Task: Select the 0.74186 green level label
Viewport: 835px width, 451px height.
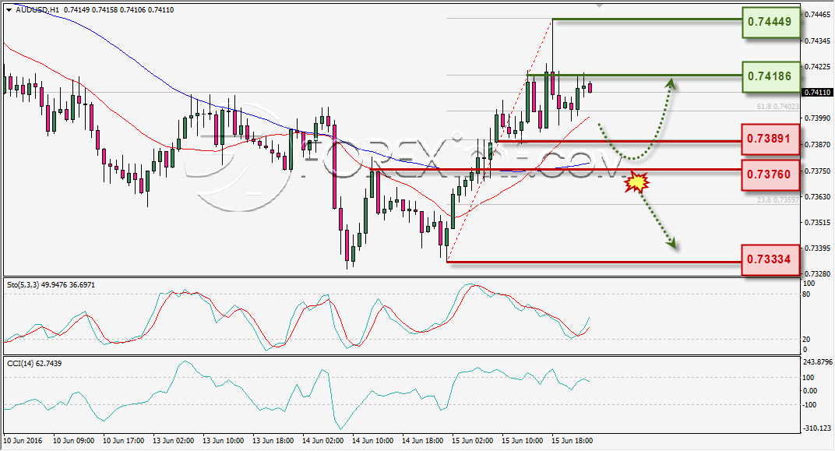Action: pyautogui.click(x=770, y=76)
